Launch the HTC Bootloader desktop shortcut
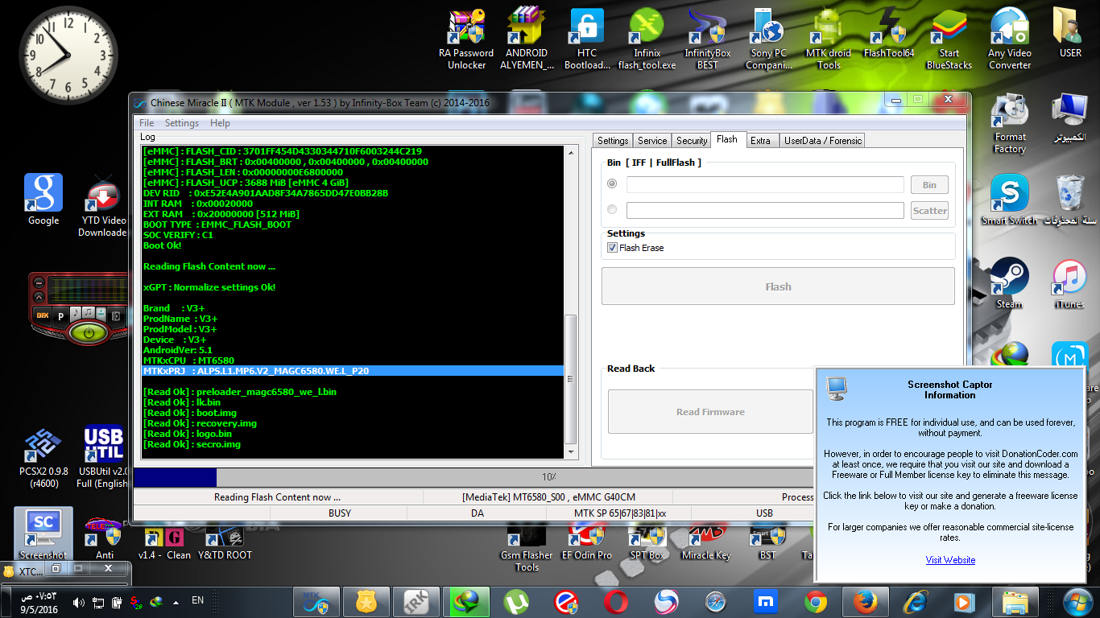This screenshot has height=618, width=1100. [587, 39]
